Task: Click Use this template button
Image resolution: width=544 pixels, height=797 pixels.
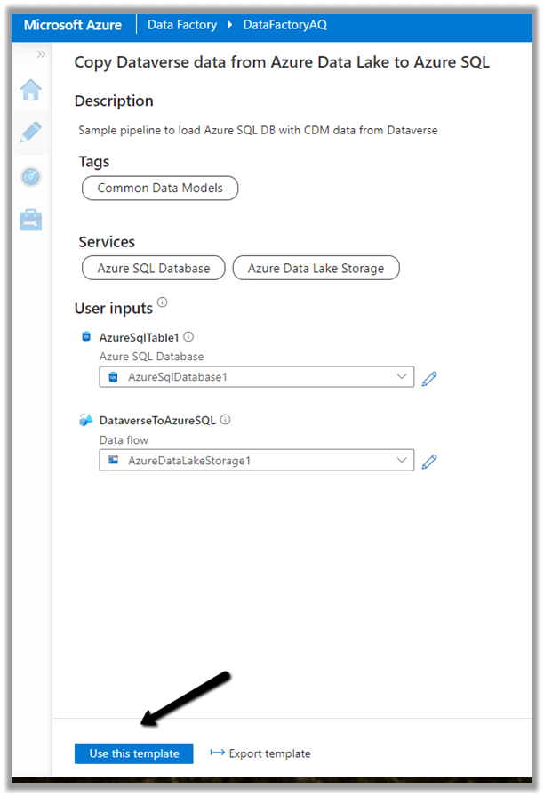Action: 134,753
